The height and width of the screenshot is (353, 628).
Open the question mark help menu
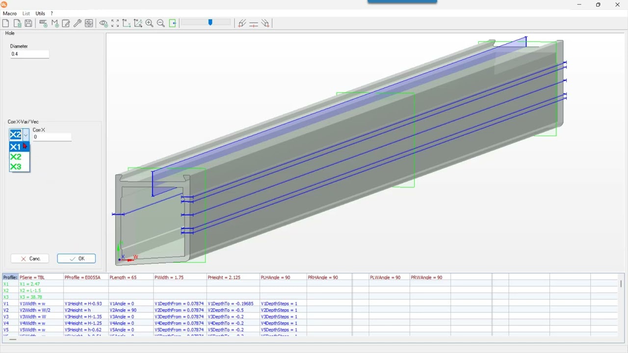coord(52,13)
